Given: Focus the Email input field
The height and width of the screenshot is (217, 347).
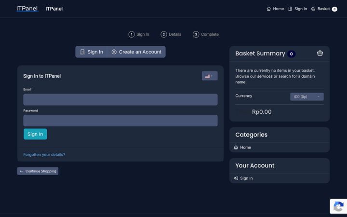Looking at the screenshot, I should [x=120, y=99].
